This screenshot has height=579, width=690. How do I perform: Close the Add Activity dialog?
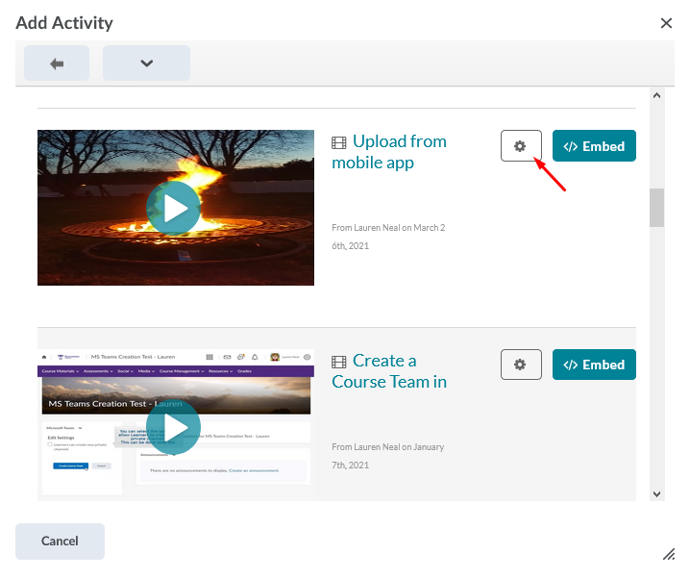point(666,23)
